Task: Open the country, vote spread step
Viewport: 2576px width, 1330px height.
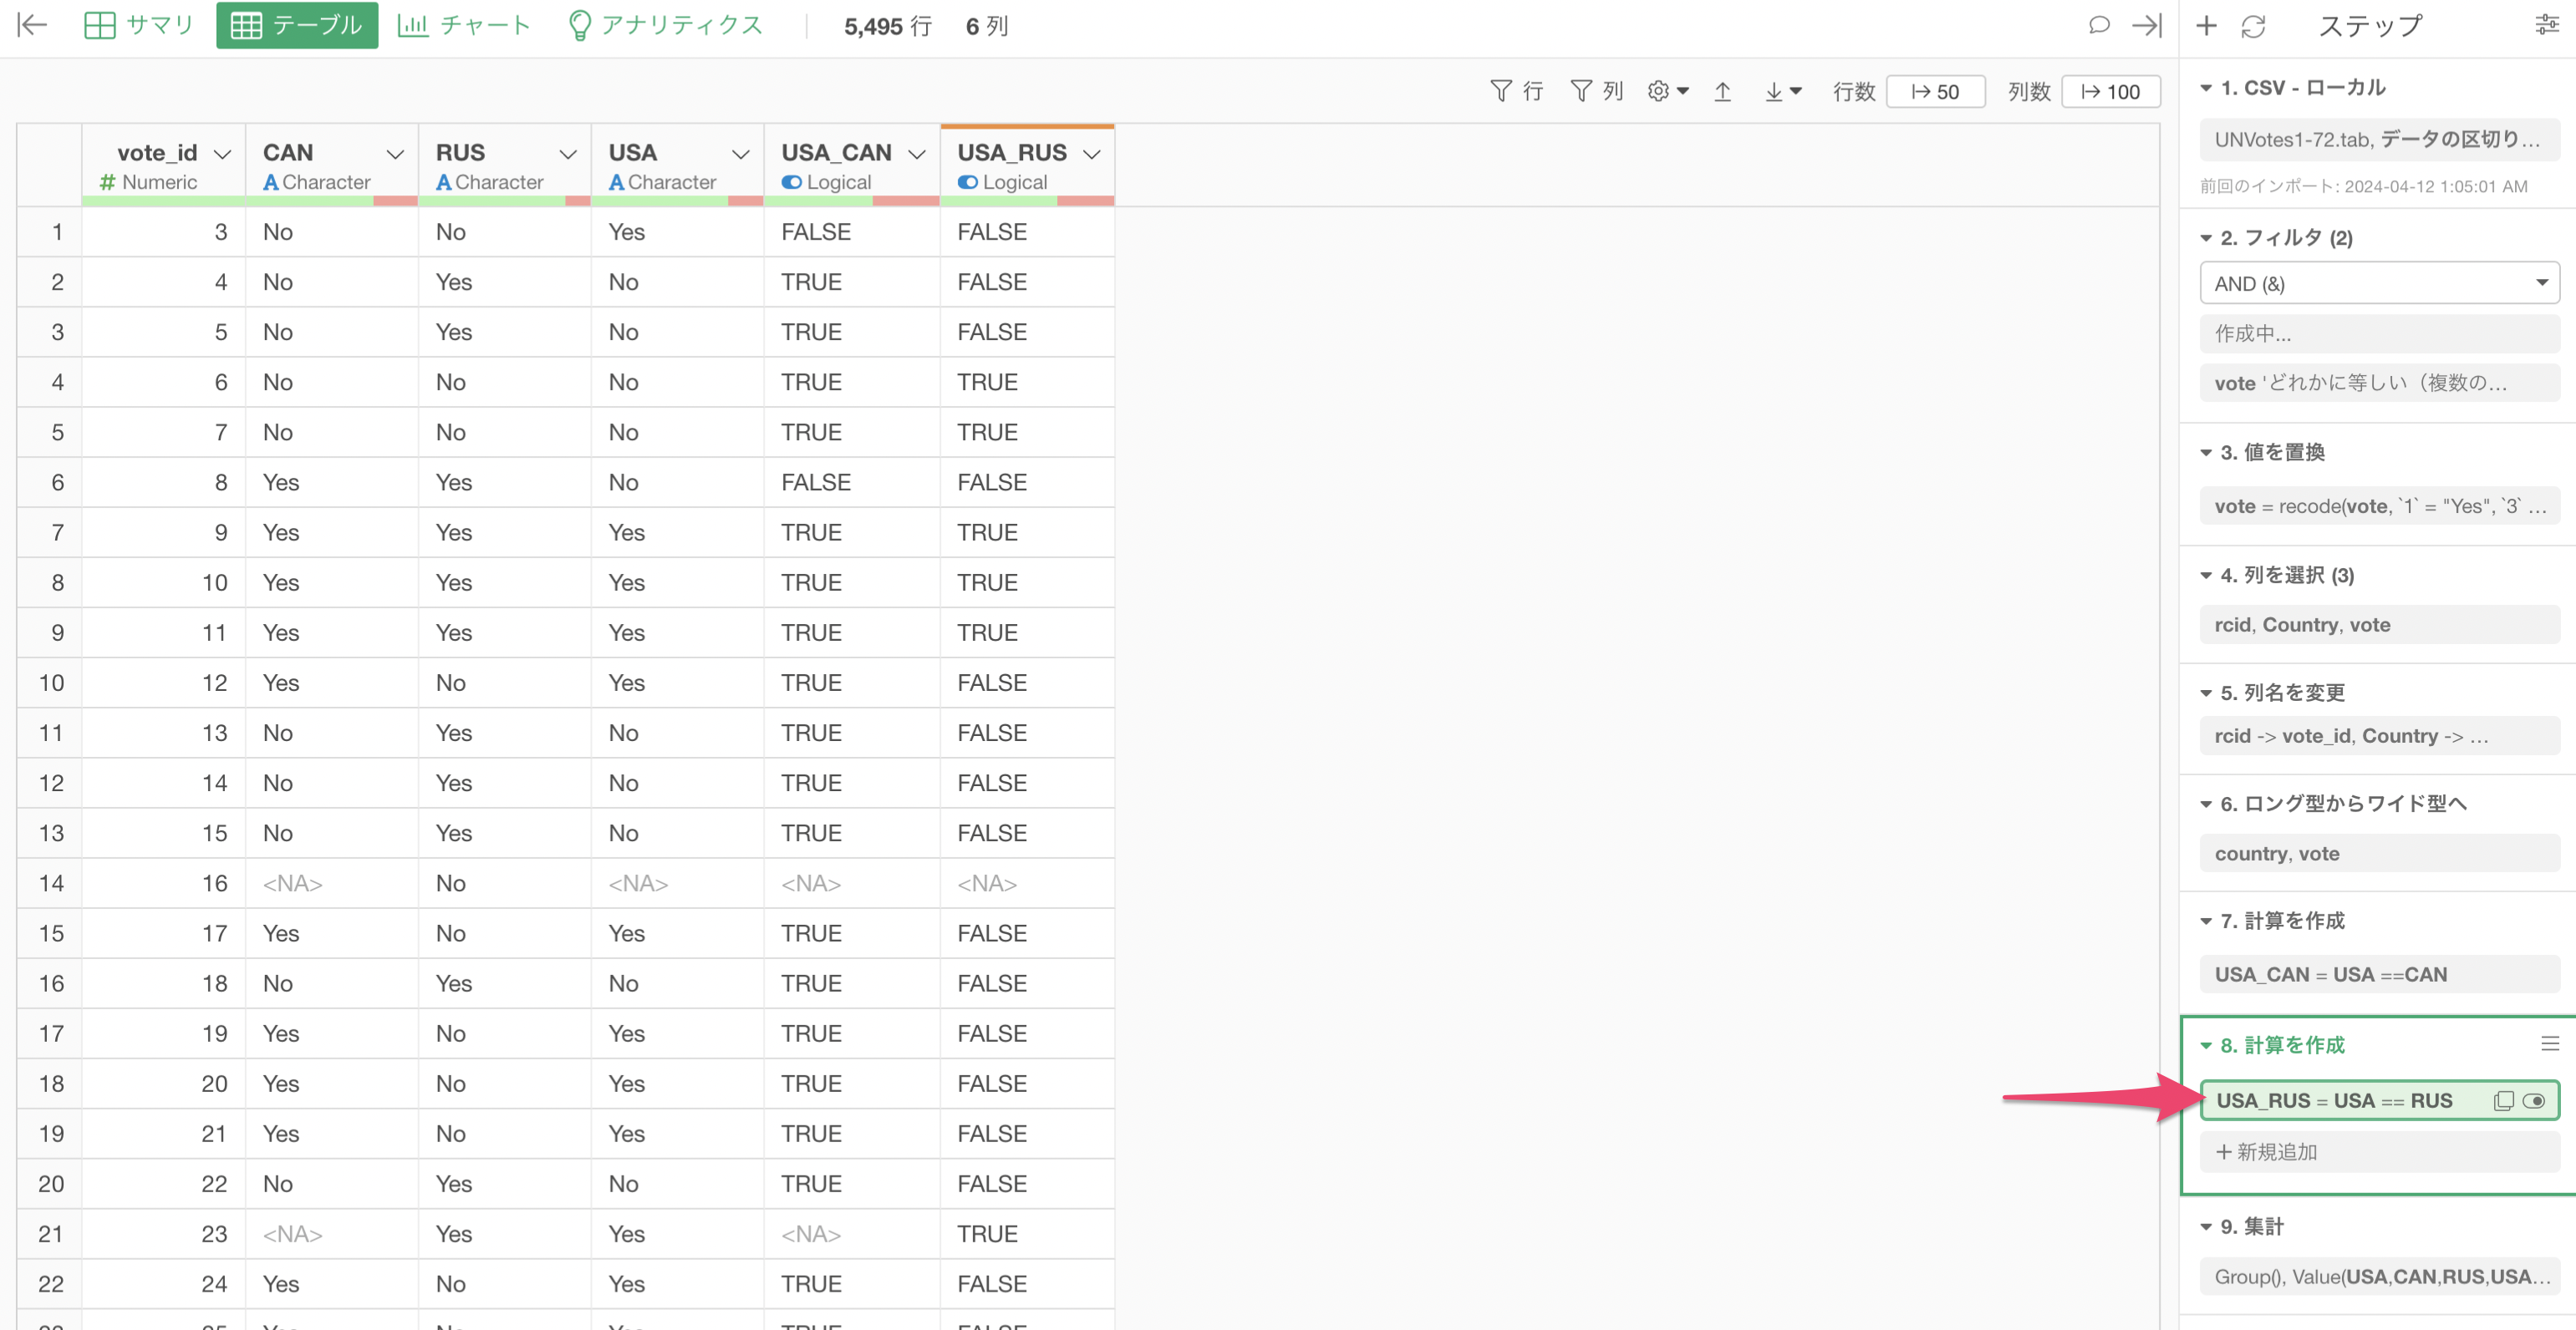Action: tap(2379, 853)
